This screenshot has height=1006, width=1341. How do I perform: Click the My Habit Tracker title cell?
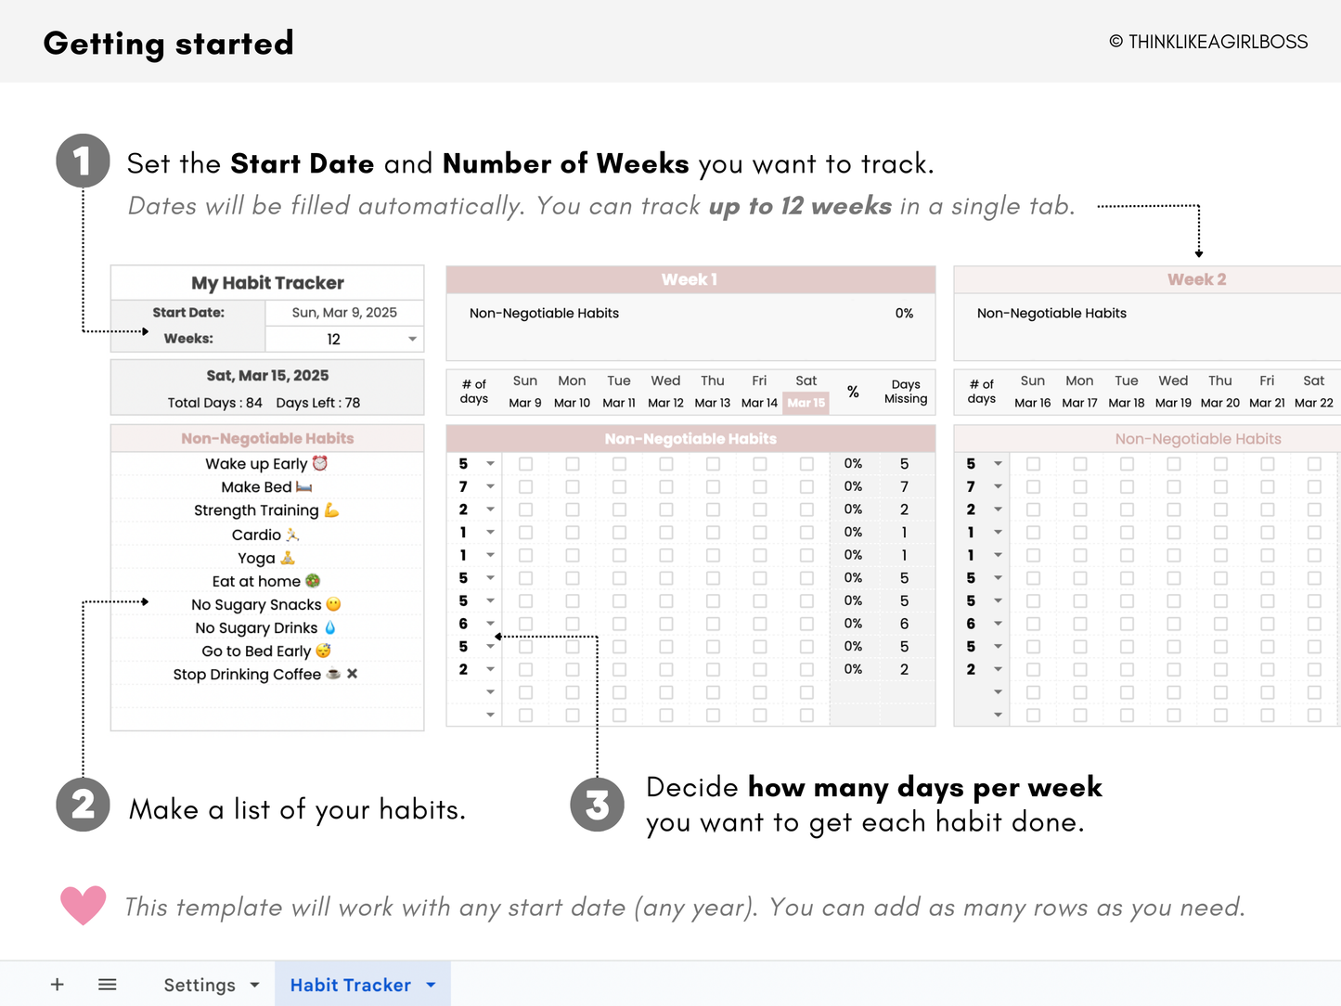[266, 282]
